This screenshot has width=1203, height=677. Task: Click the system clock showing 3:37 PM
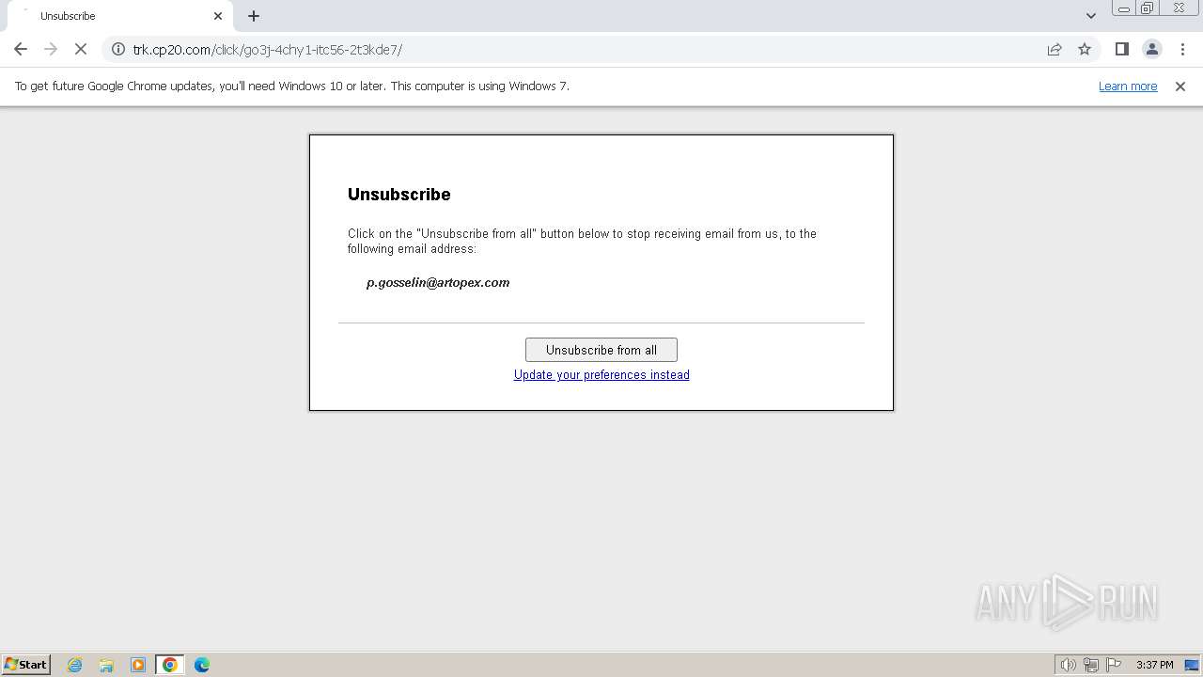click(1155, 665)
